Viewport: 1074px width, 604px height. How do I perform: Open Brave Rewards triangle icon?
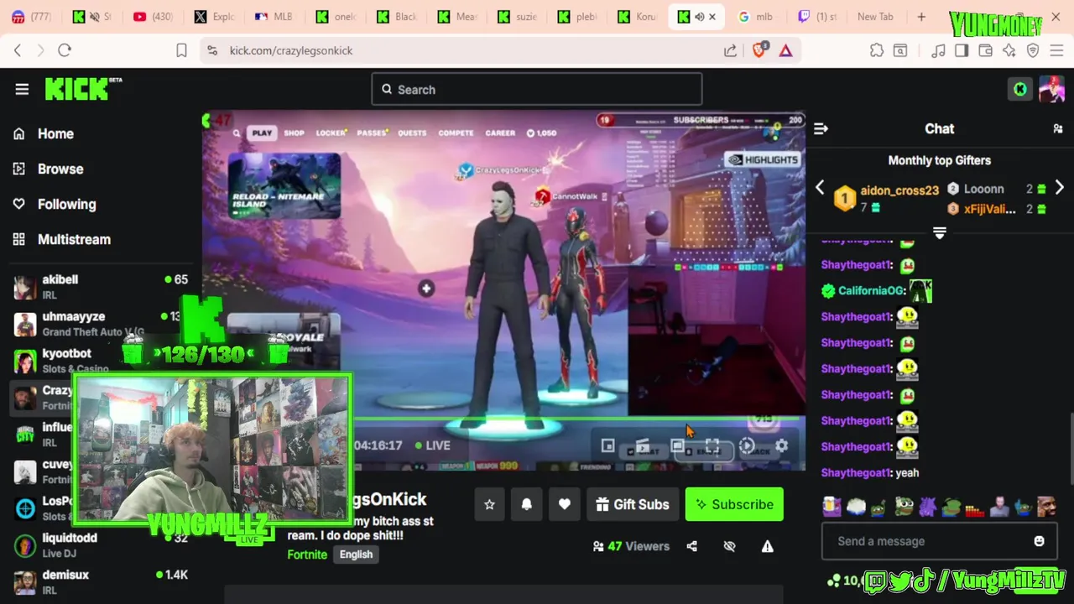tap(785, 50)
